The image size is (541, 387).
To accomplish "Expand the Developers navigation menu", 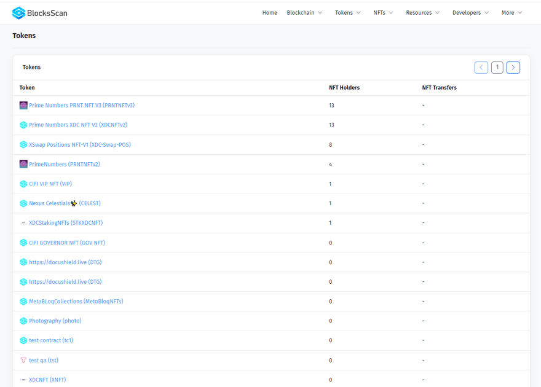I will pyautogui.click(x=470, y=13).
